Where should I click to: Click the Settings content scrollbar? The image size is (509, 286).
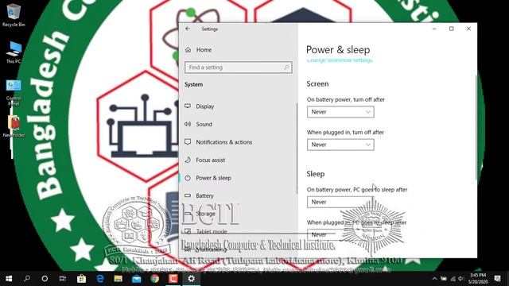tap(476, 126)
